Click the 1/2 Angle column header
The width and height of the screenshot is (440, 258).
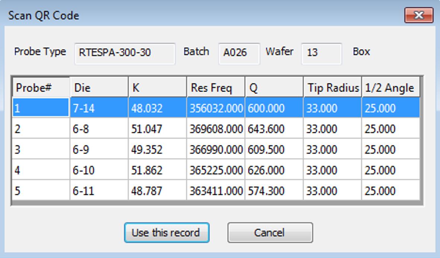(391, 88)
